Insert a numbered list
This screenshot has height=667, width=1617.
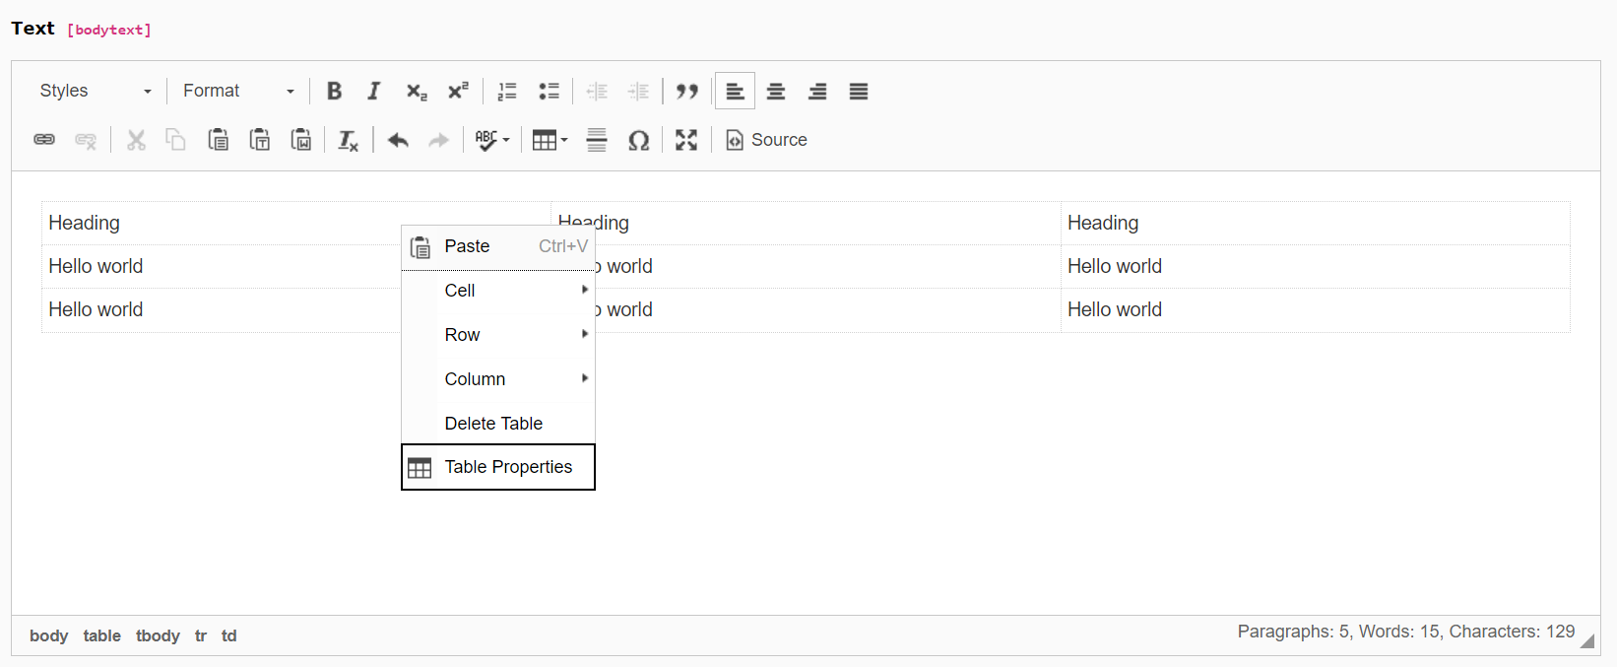coord(507,91)
